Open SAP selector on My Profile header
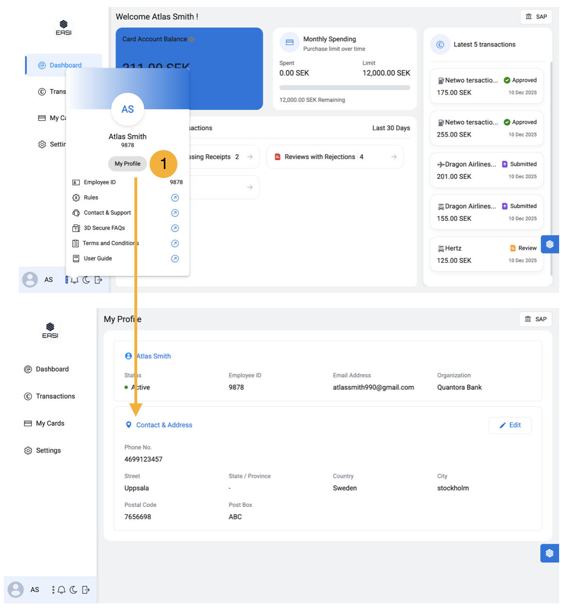 [535, 319]
